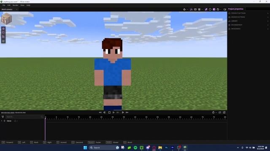Step to next frame
The height and width of the screenshot is (151, 270).
coord(123,112)
